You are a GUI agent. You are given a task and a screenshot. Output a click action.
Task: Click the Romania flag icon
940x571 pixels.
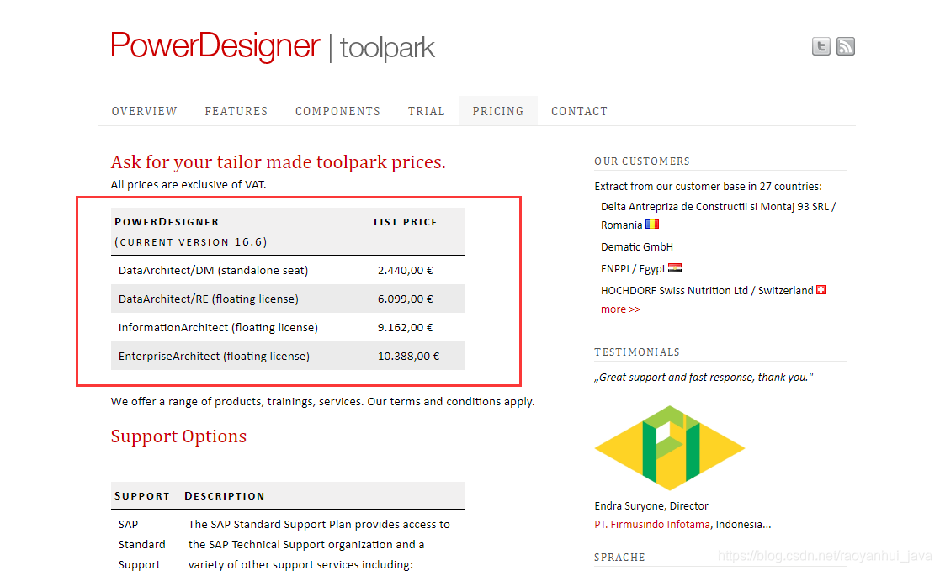(x=652, y=224)
